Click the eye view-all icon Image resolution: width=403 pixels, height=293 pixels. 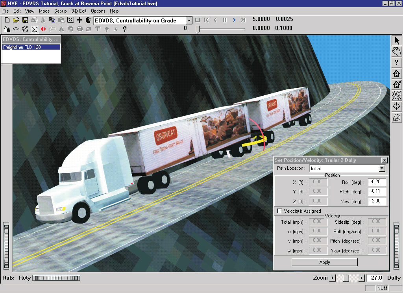coord(397,95)
